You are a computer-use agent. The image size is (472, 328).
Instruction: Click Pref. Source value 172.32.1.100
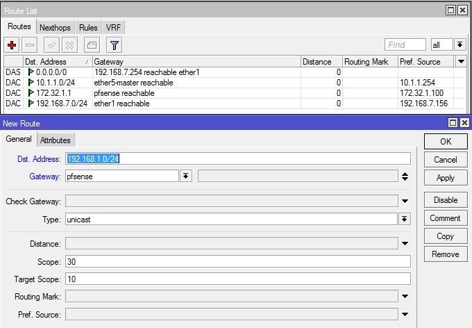point(421,93)
